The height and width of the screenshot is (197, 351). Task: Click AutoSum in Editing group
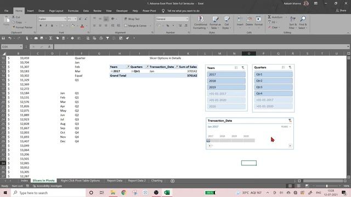[275, 17]
